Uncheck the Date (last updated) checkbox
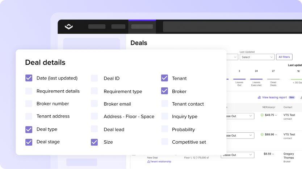 (x=29, y=78)
